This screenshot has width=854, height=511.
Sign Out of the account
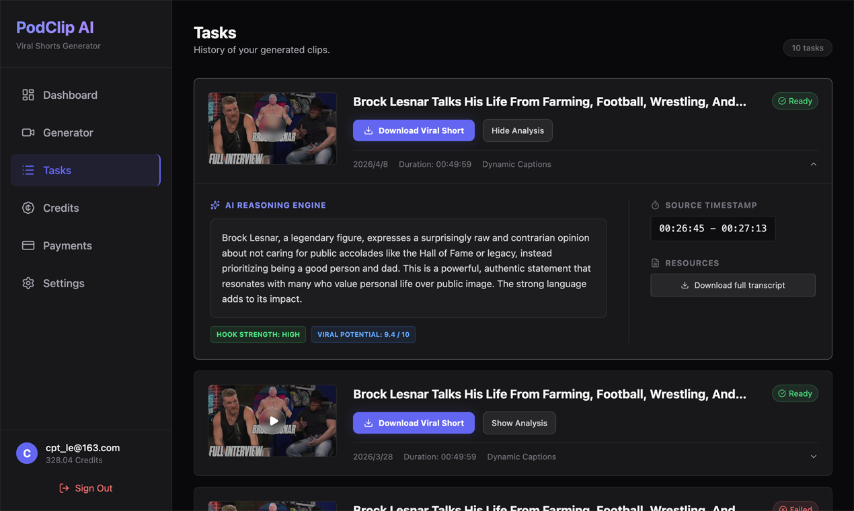(x=85, y=488)
